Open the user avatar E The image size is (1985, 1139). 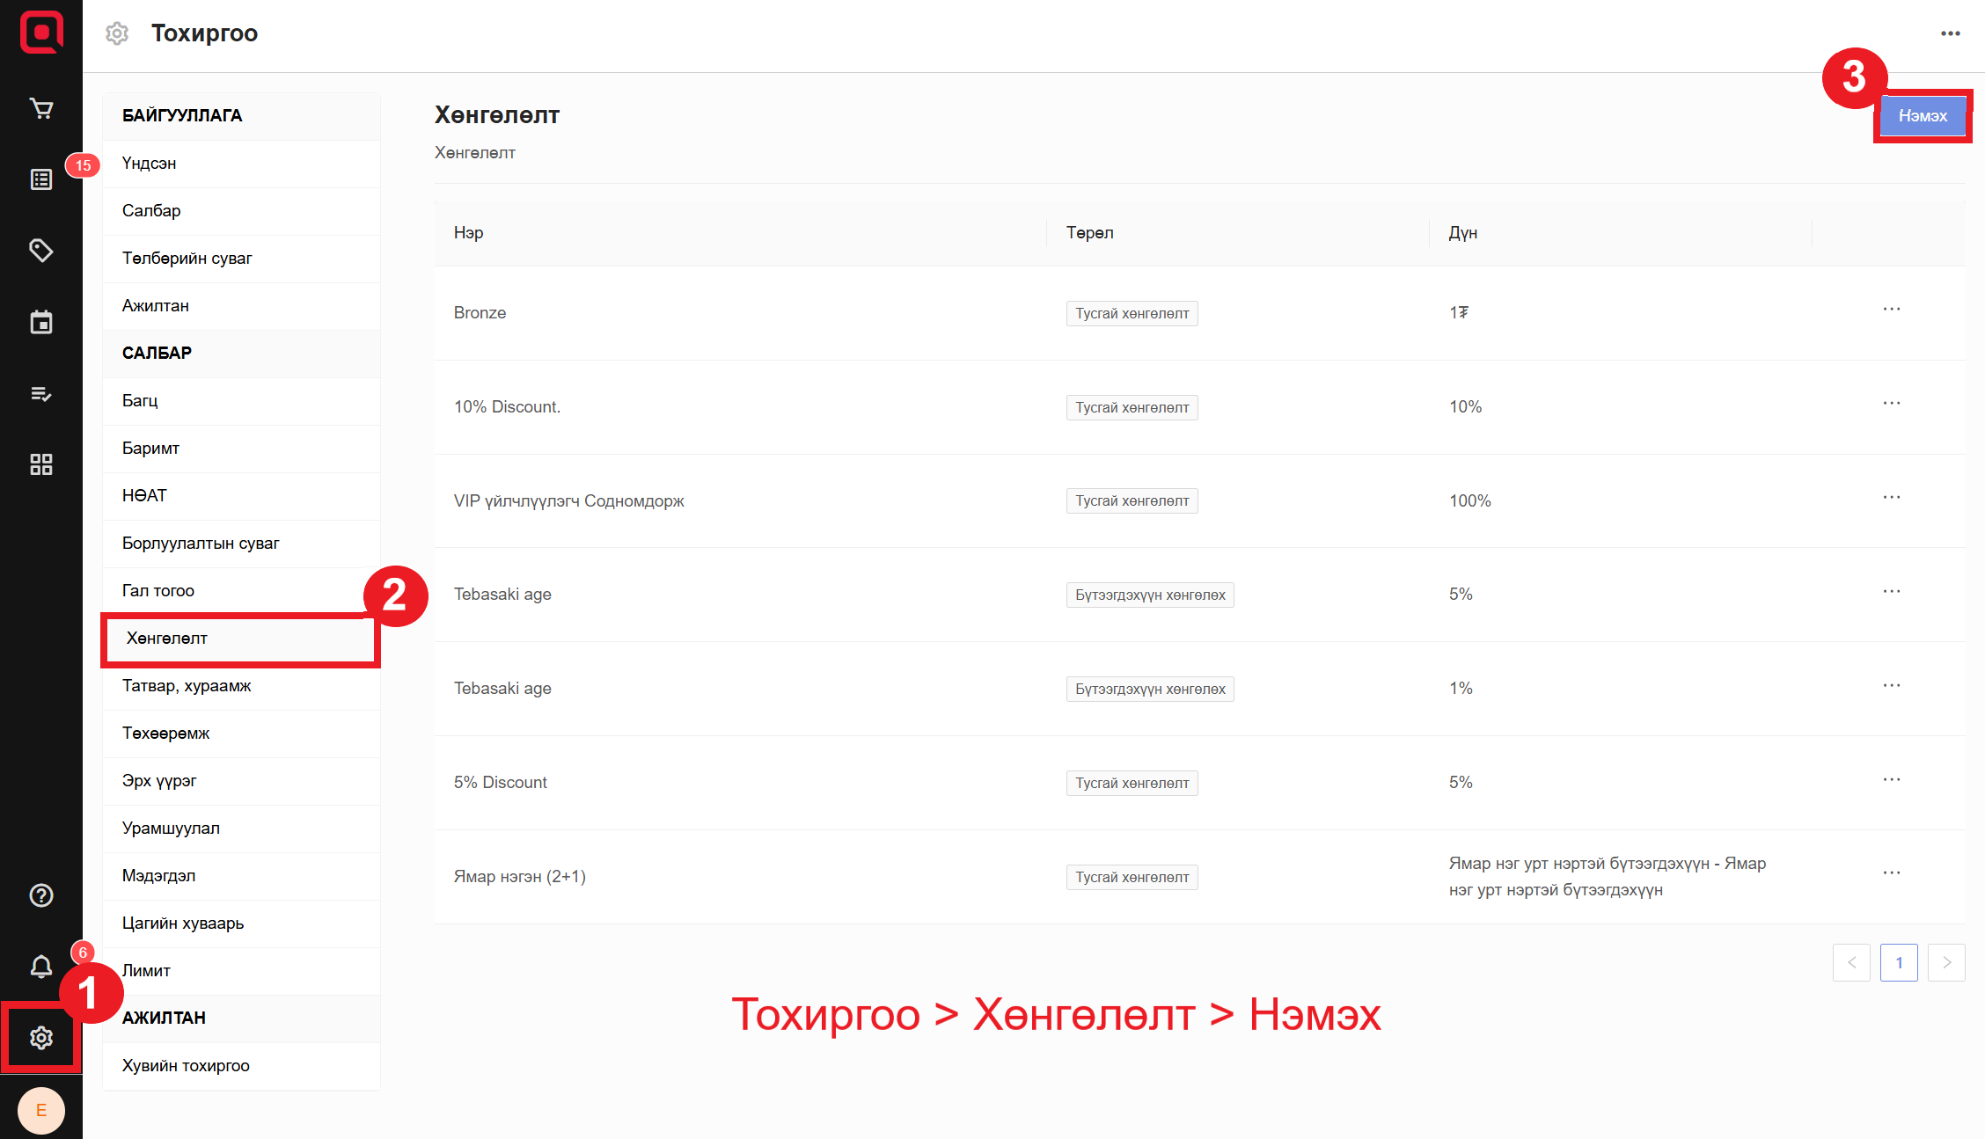point(41,1110)
